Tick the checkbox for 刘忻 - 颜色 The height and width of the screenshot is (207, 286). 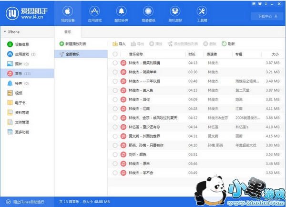[115, 154]
